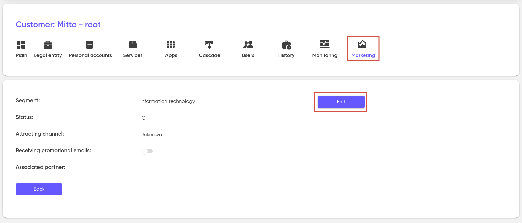Select the Services tab label
Viewport: 522px width, 223px height.
click(x=133, y=55)
